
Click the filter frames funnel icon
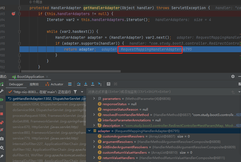click(75, 92)
